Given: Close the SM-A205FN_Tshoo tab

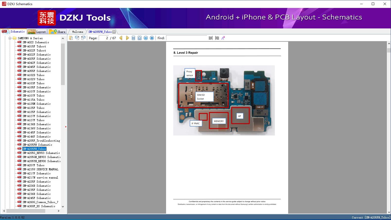Looking at the screenshot, I should pos(114,32).
